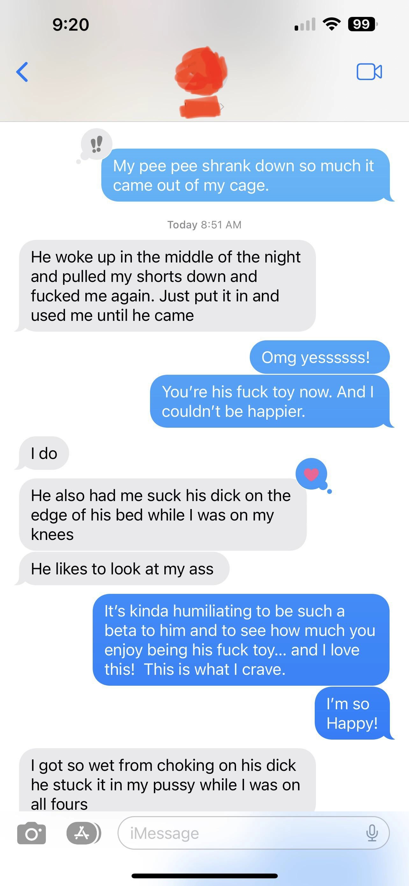Viewport: 409px width, 886px height.
Task: Select the message beginning "It's kinda humiliating"
Action: click(x=241, y=640)
